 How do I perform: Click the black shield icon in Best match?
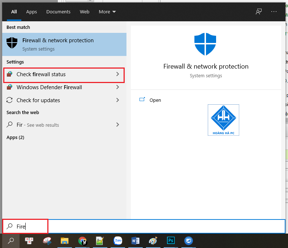click(x=12, y=43)
